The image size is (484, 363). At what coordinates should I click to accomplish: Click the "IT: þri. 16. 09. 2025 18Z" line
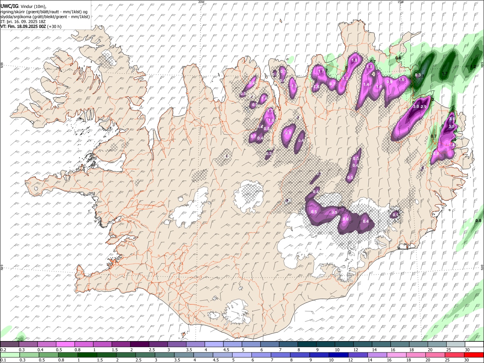click(x=23, y=22)
